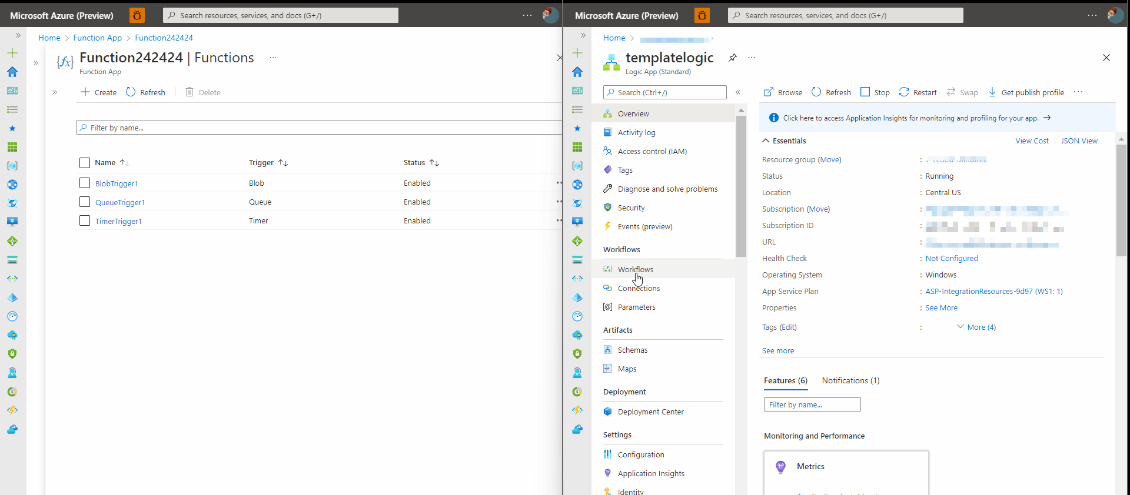Image resolution: width=1130 pixels, height=495 pixels.
Task: Check the QueueTrigger1 row checkbox
Action: pyautogui.click(x=85, y=202)
